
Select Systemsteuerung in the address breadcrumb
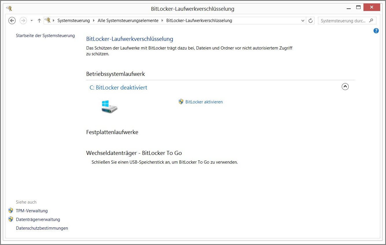(x=73, y=21)
